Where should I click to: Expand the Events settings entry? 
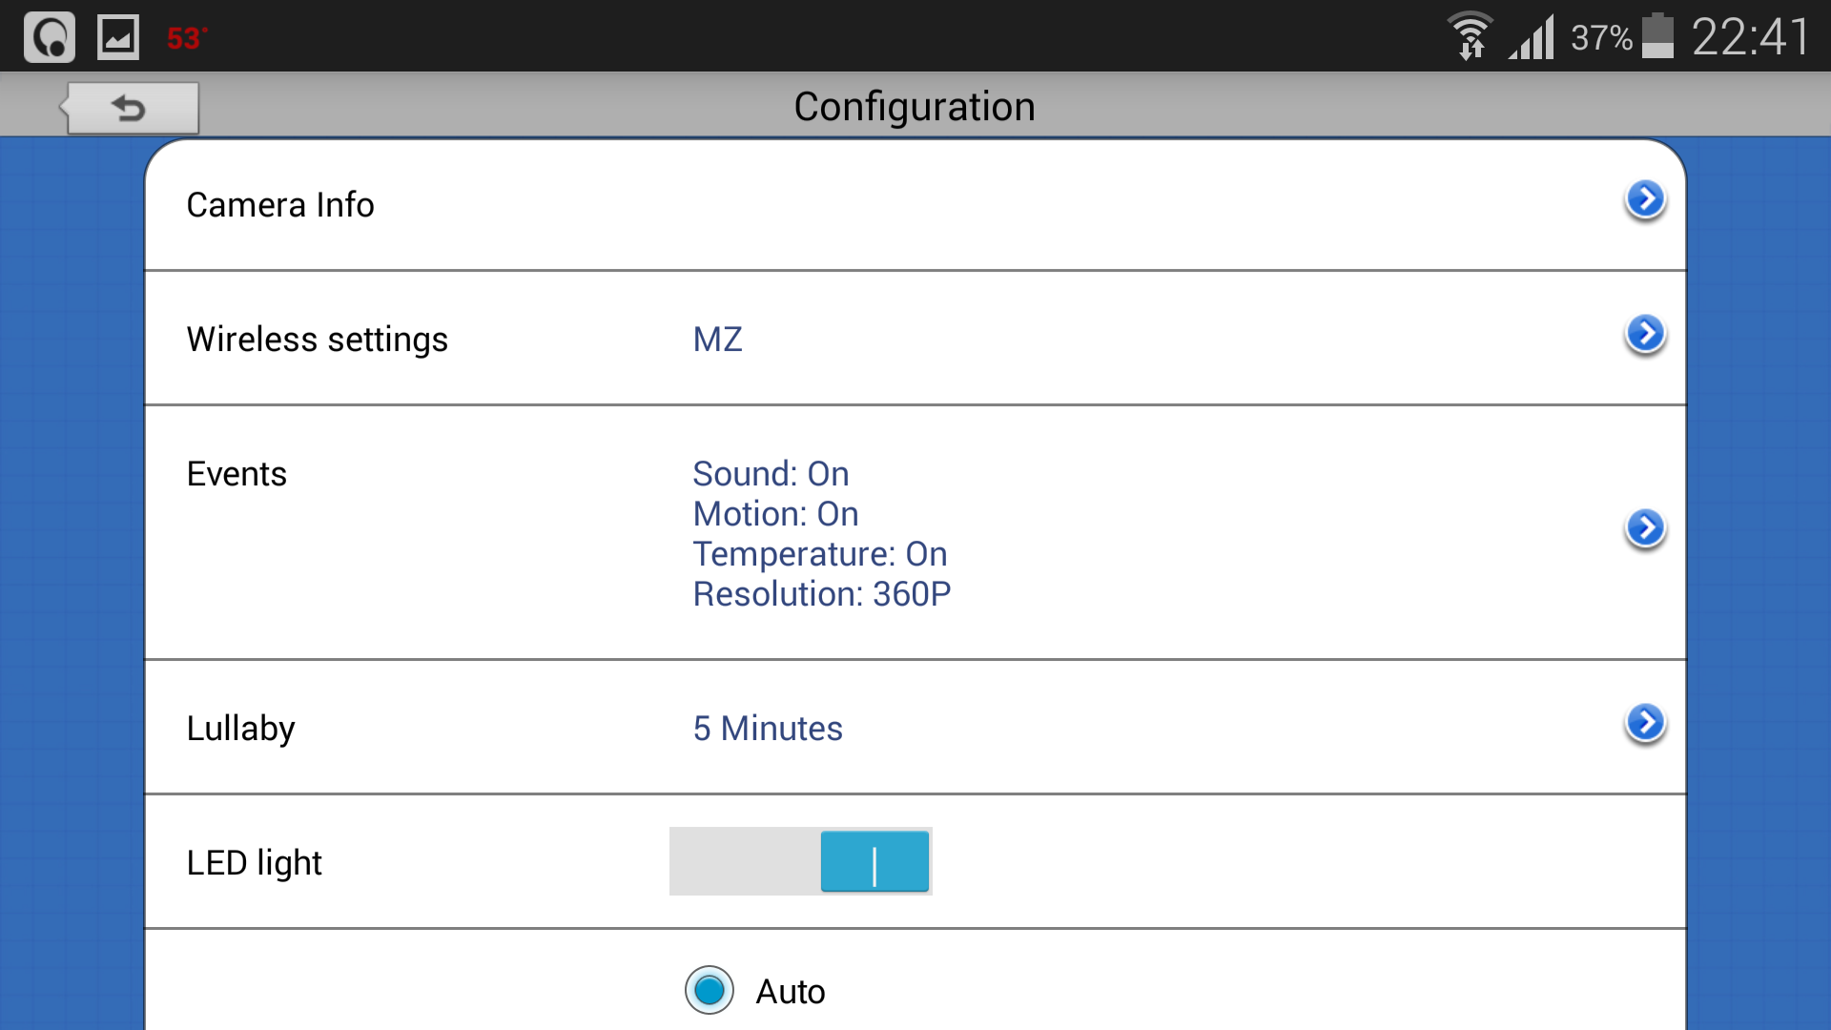click(237, 474)
